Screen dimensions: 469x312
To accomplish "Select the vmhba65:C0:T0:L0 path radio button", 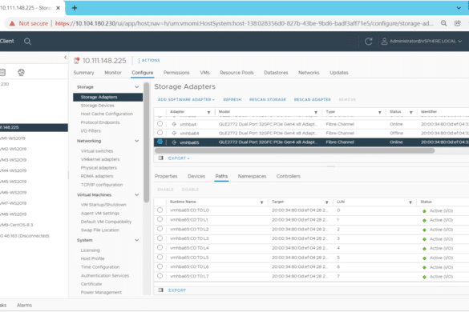I will (x=160, y=210).
